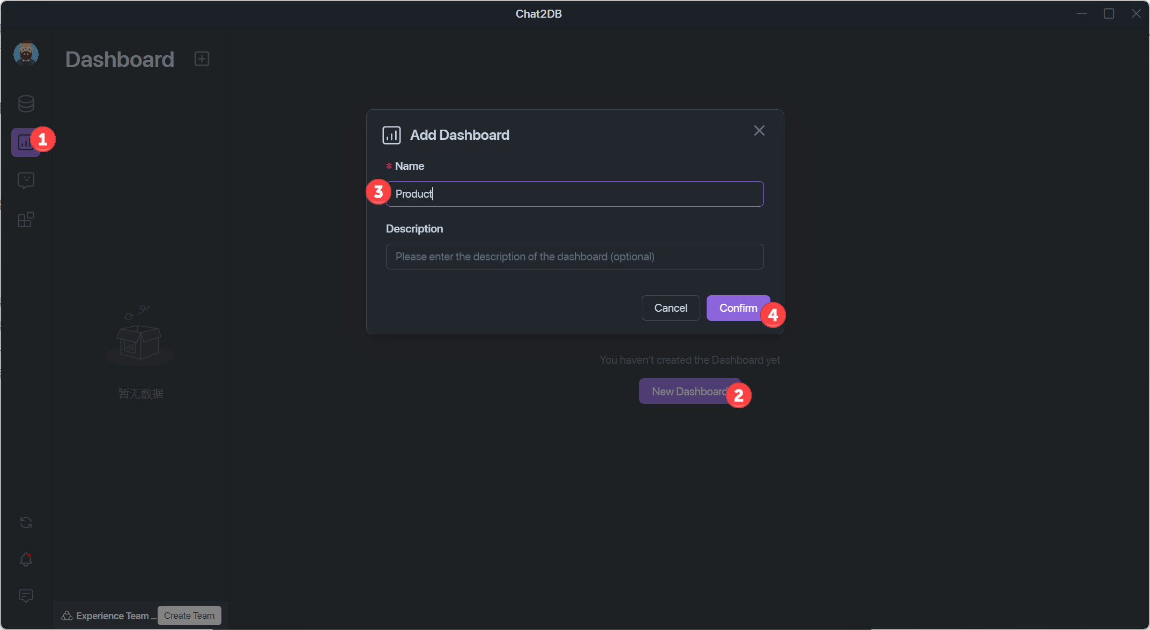
Task: Click the Cancel button to dismiss dialog
Action: 670,307
